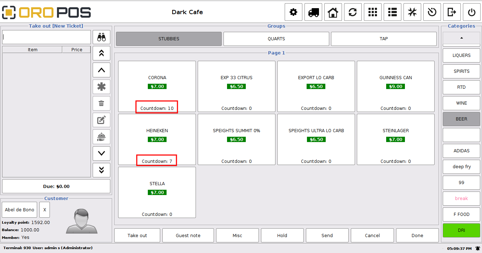Click the edit pencil icon

pos(101,120)
